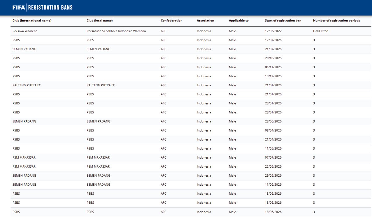Click the Until lifted value
The image size is (372, 217).
tap(321, 31)
